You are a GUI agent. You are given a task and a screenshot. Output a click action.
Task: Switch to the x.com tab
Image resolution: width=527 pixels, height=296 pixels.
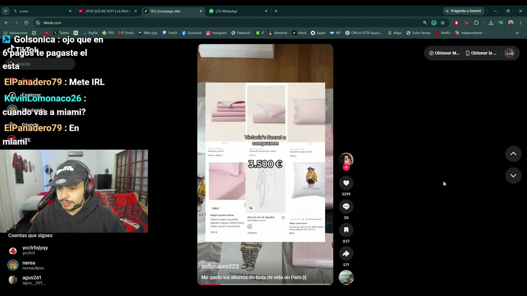(41, 11)
